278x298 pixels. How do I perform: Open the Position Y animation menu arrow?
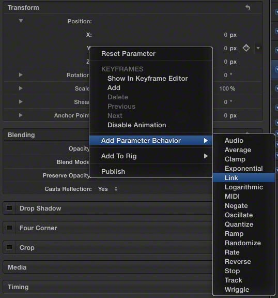pos(258,48)
